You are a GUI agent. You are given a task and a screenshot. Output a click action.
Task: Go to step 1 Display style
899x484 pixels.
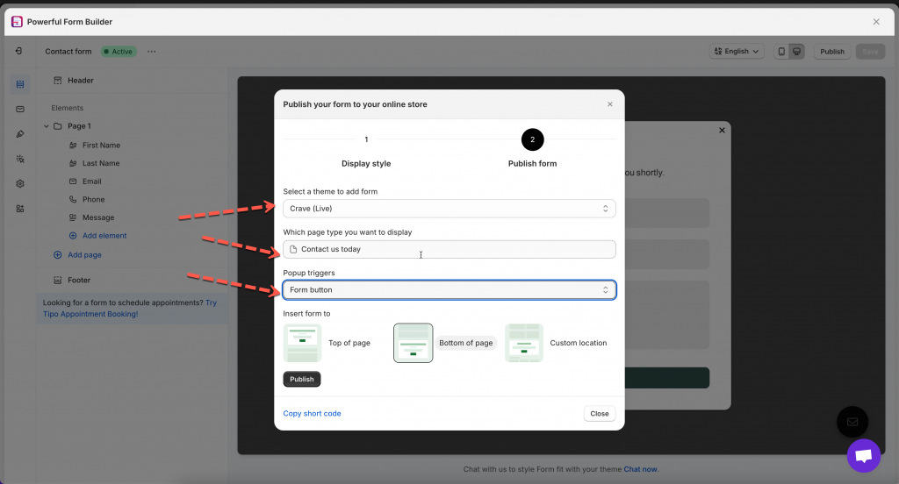366,140
